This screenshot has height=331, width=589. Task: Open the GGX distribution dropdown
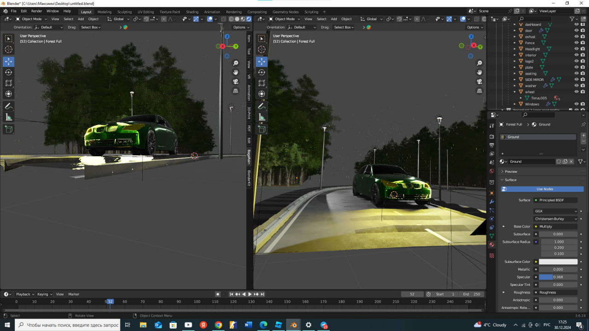pyautogui.click(x=555, y=211)
